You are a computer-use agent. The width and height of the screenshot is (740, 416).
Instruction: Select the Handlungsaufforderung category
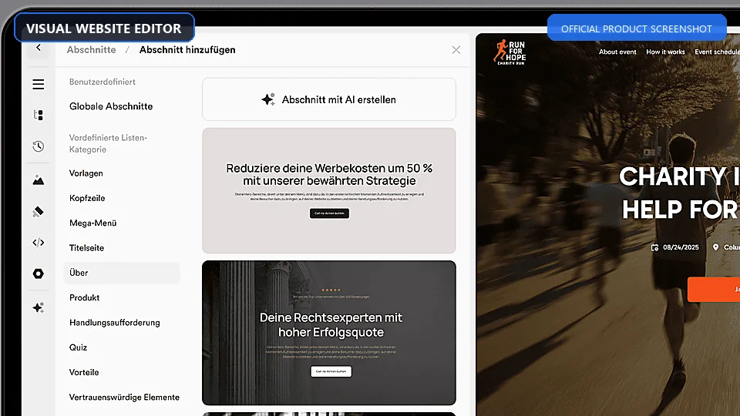coord(114,323)
